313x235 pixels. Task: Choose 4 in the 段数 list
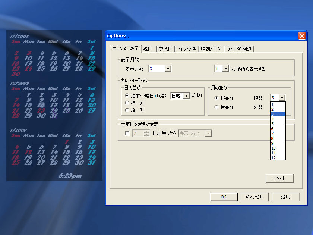tap(278, 119)
